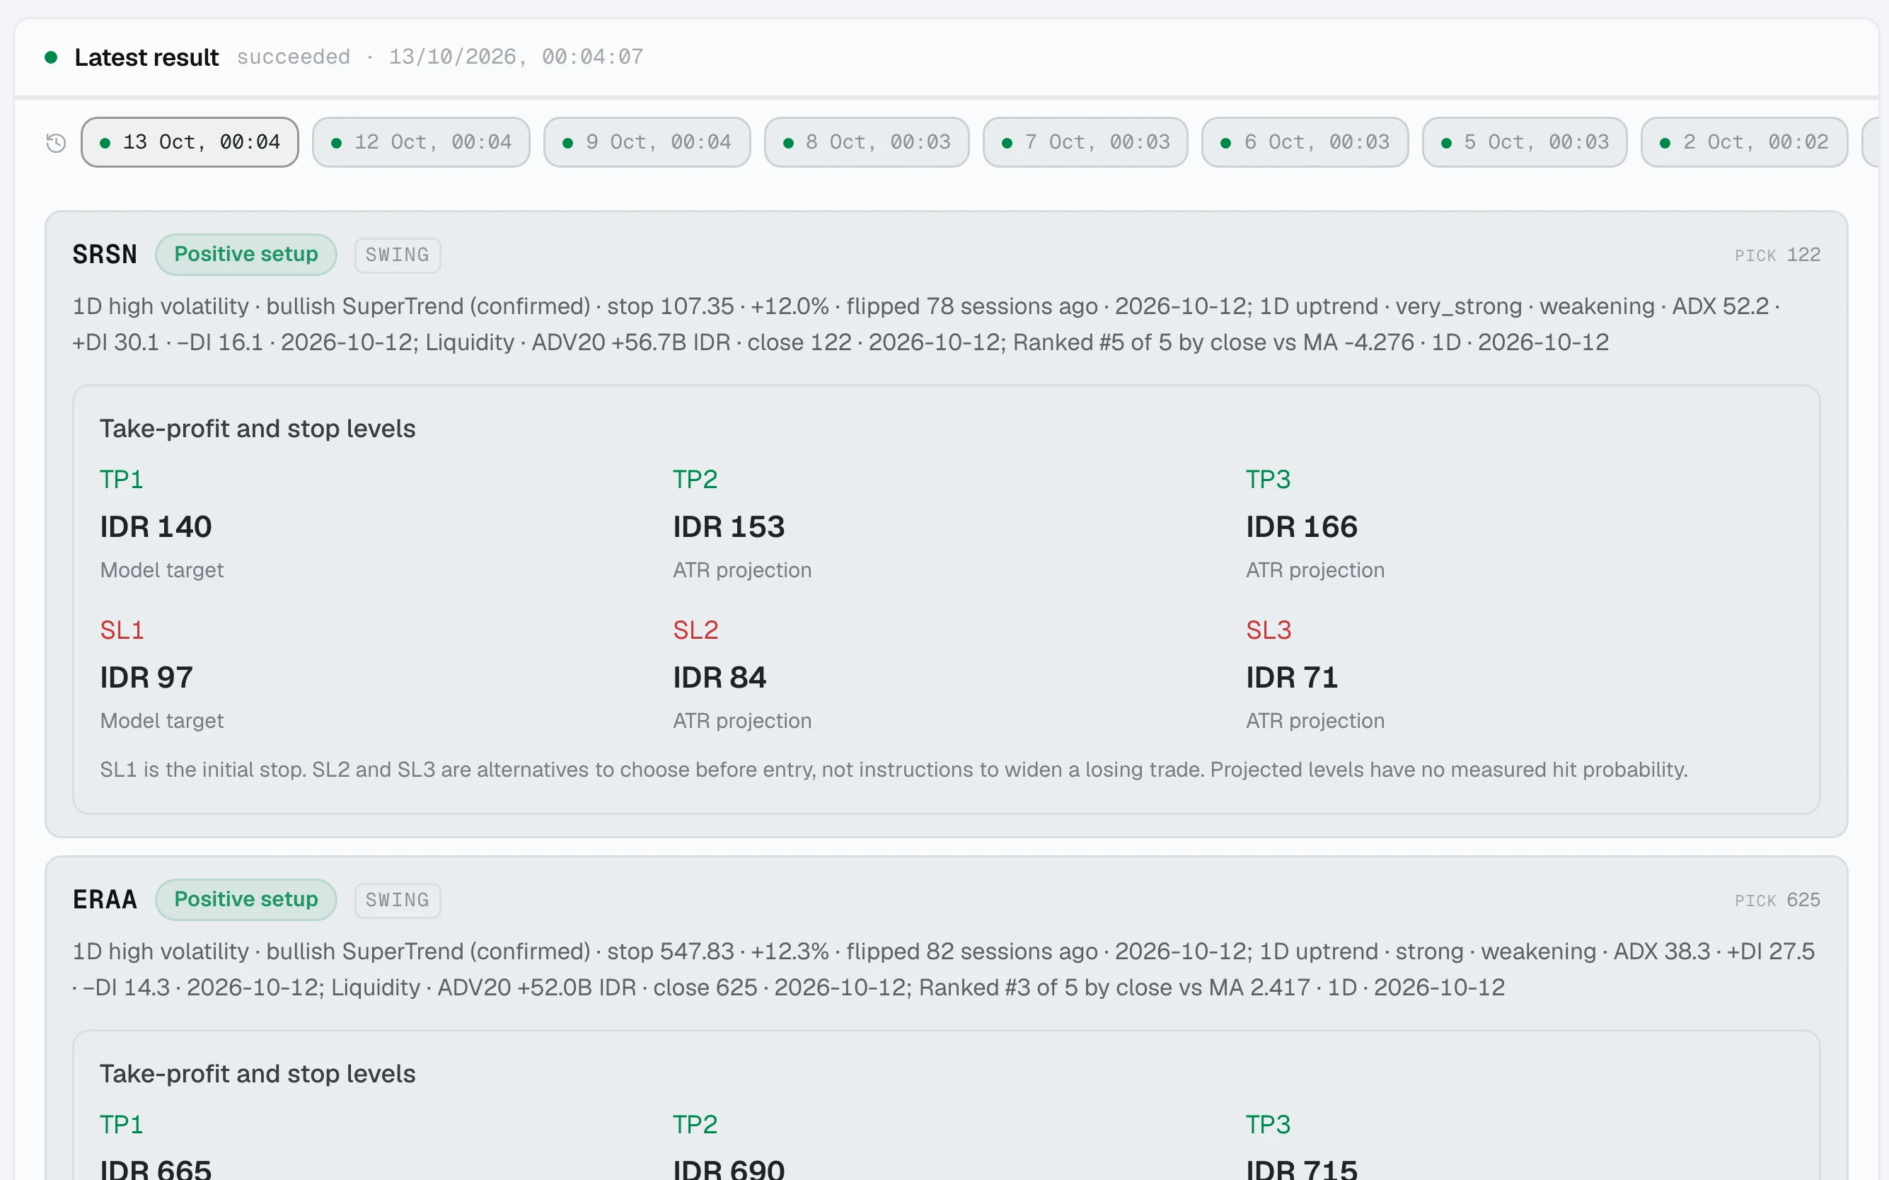
Task: Click the SRSN ticker name
Action: [x=105, y=255]
